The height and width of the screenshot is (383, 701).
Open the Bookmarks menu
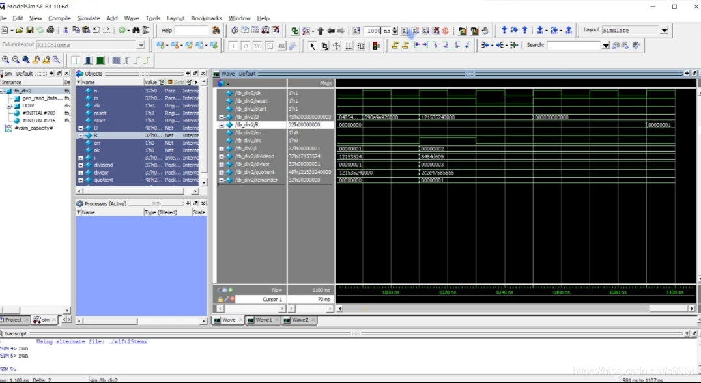pos(207,18)
